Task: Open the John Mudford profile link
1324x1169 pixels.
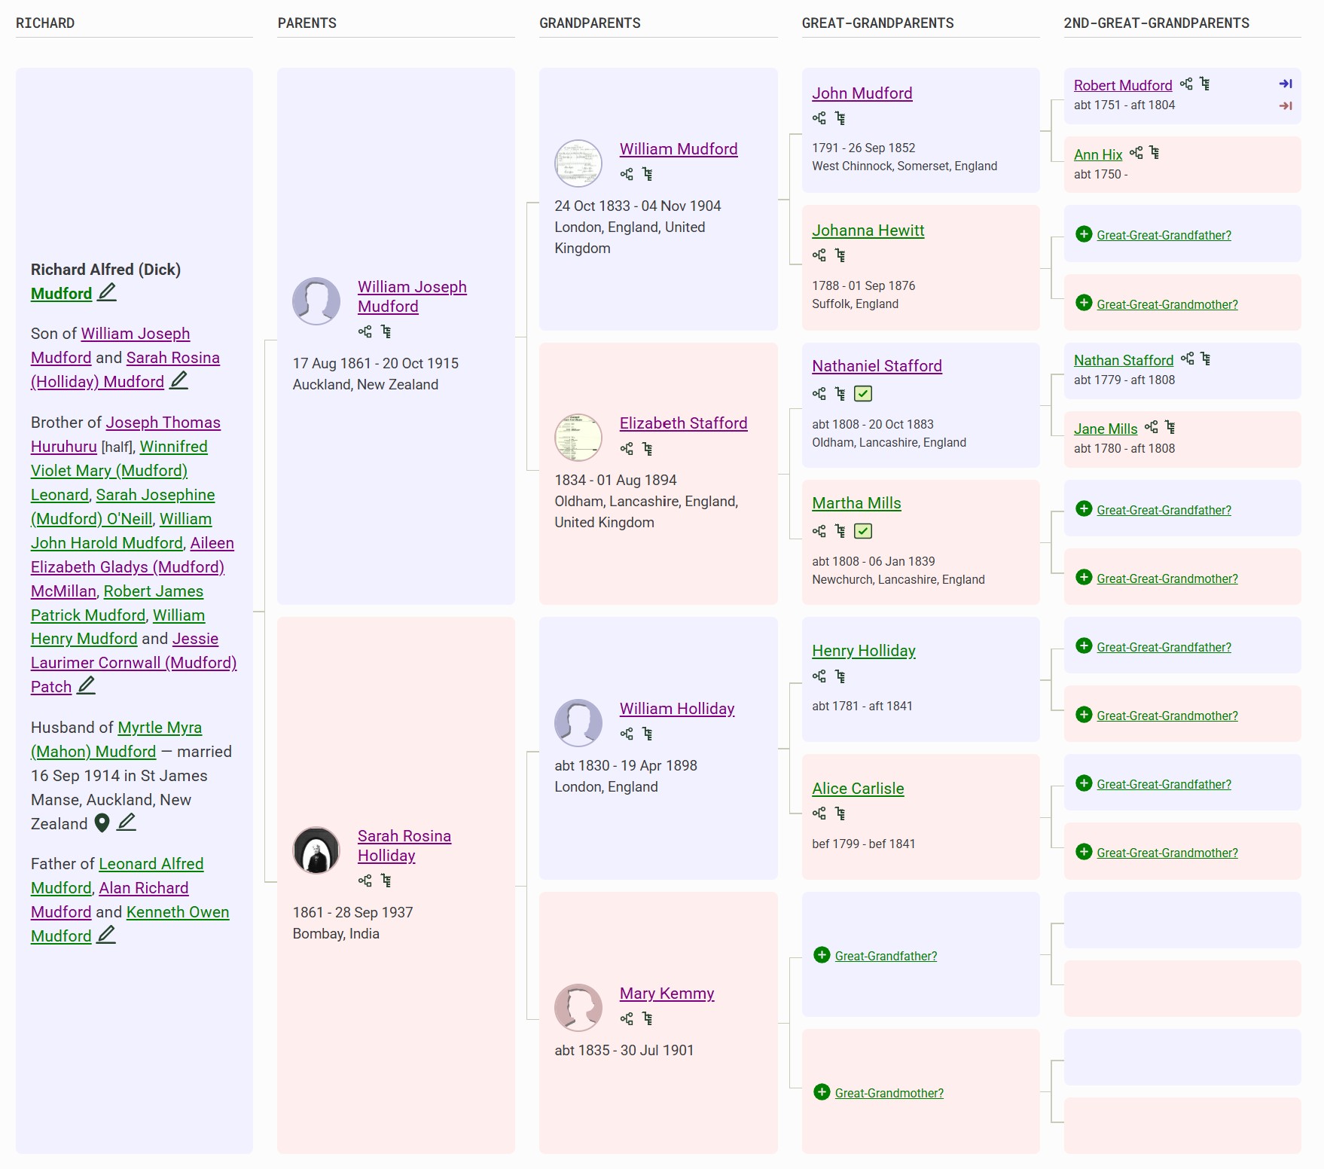Action: pyautogui.click(x=862, y=93)
